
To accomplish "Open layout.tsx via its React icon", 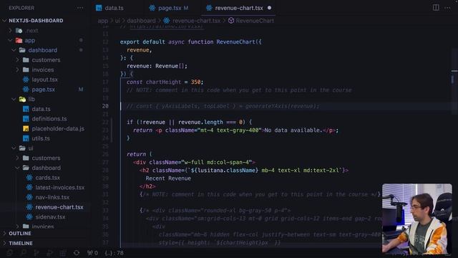I will [26, 80].
